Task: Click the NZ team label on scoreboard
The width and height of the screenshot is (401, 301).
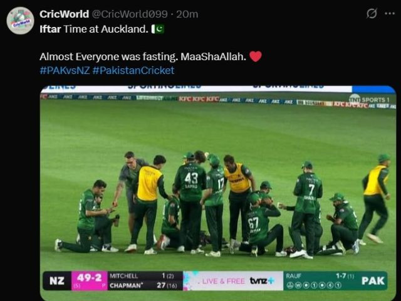Action: (x=57, y=281)
